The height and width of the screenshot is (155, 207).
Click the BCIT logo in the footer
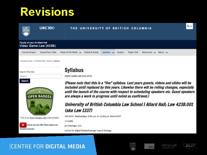pyautogui.click(x=190, y=146)
